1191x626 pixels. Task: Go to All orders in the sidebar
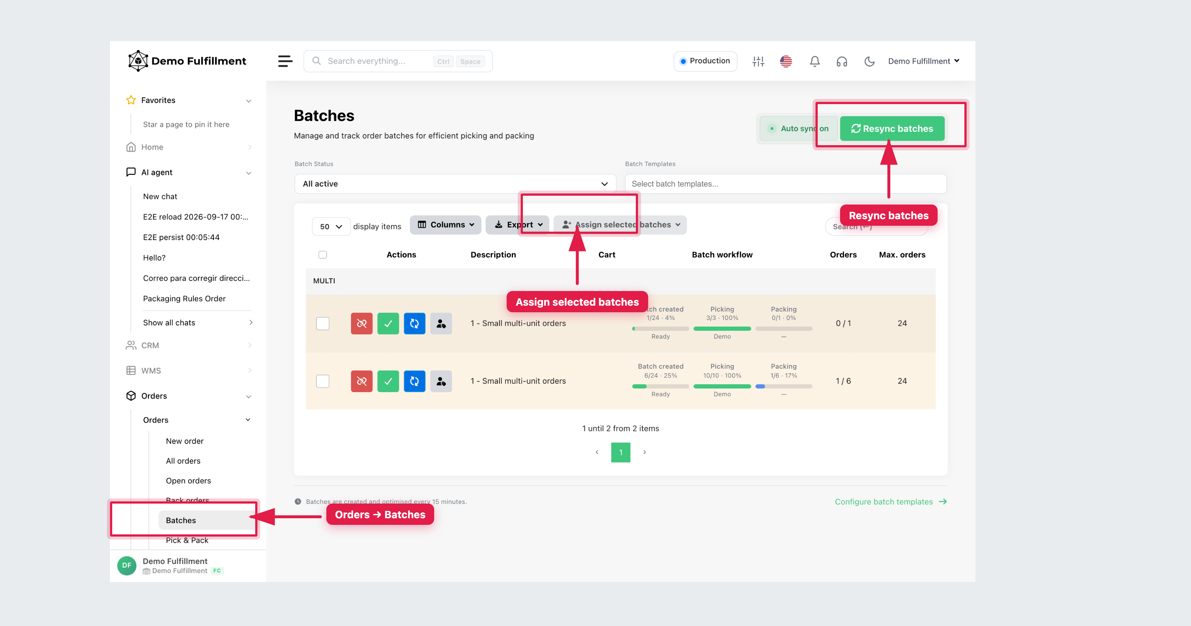183,461
